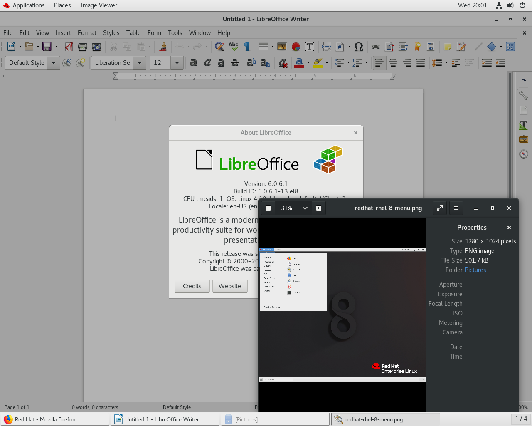
Task: Open sidebar Gallery icon
Action: pos(524,139)
